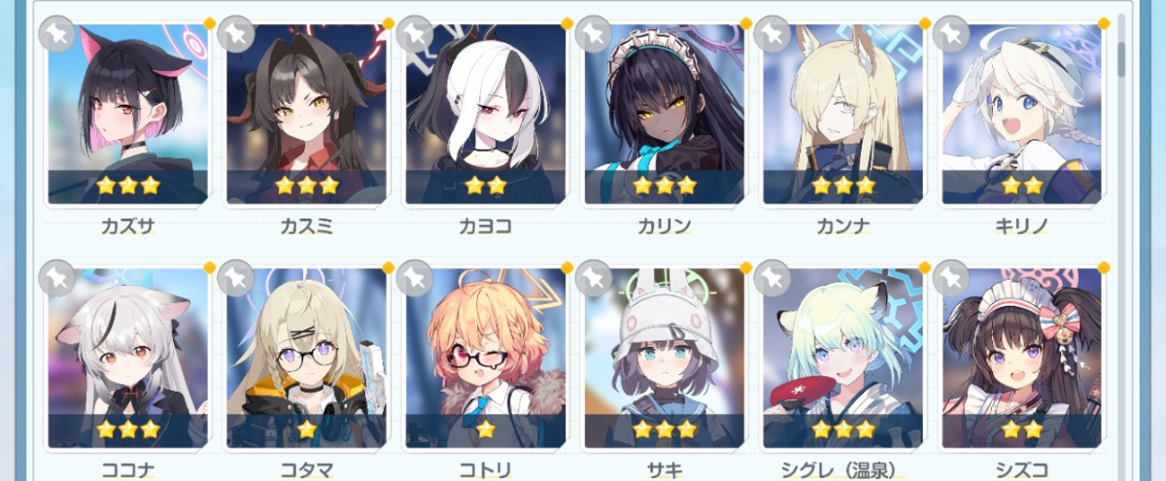Click the pin icon on サキ's card
This screenshot has height=481, width=1166.
pyautogui.click(x=593, y=278)
